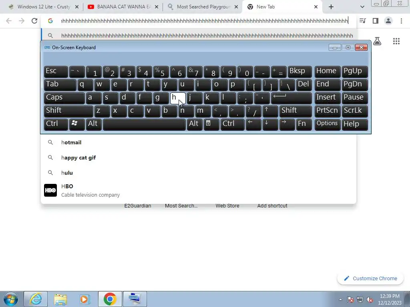
Task: Reload the page with the refresh icon
Action: 34,21
